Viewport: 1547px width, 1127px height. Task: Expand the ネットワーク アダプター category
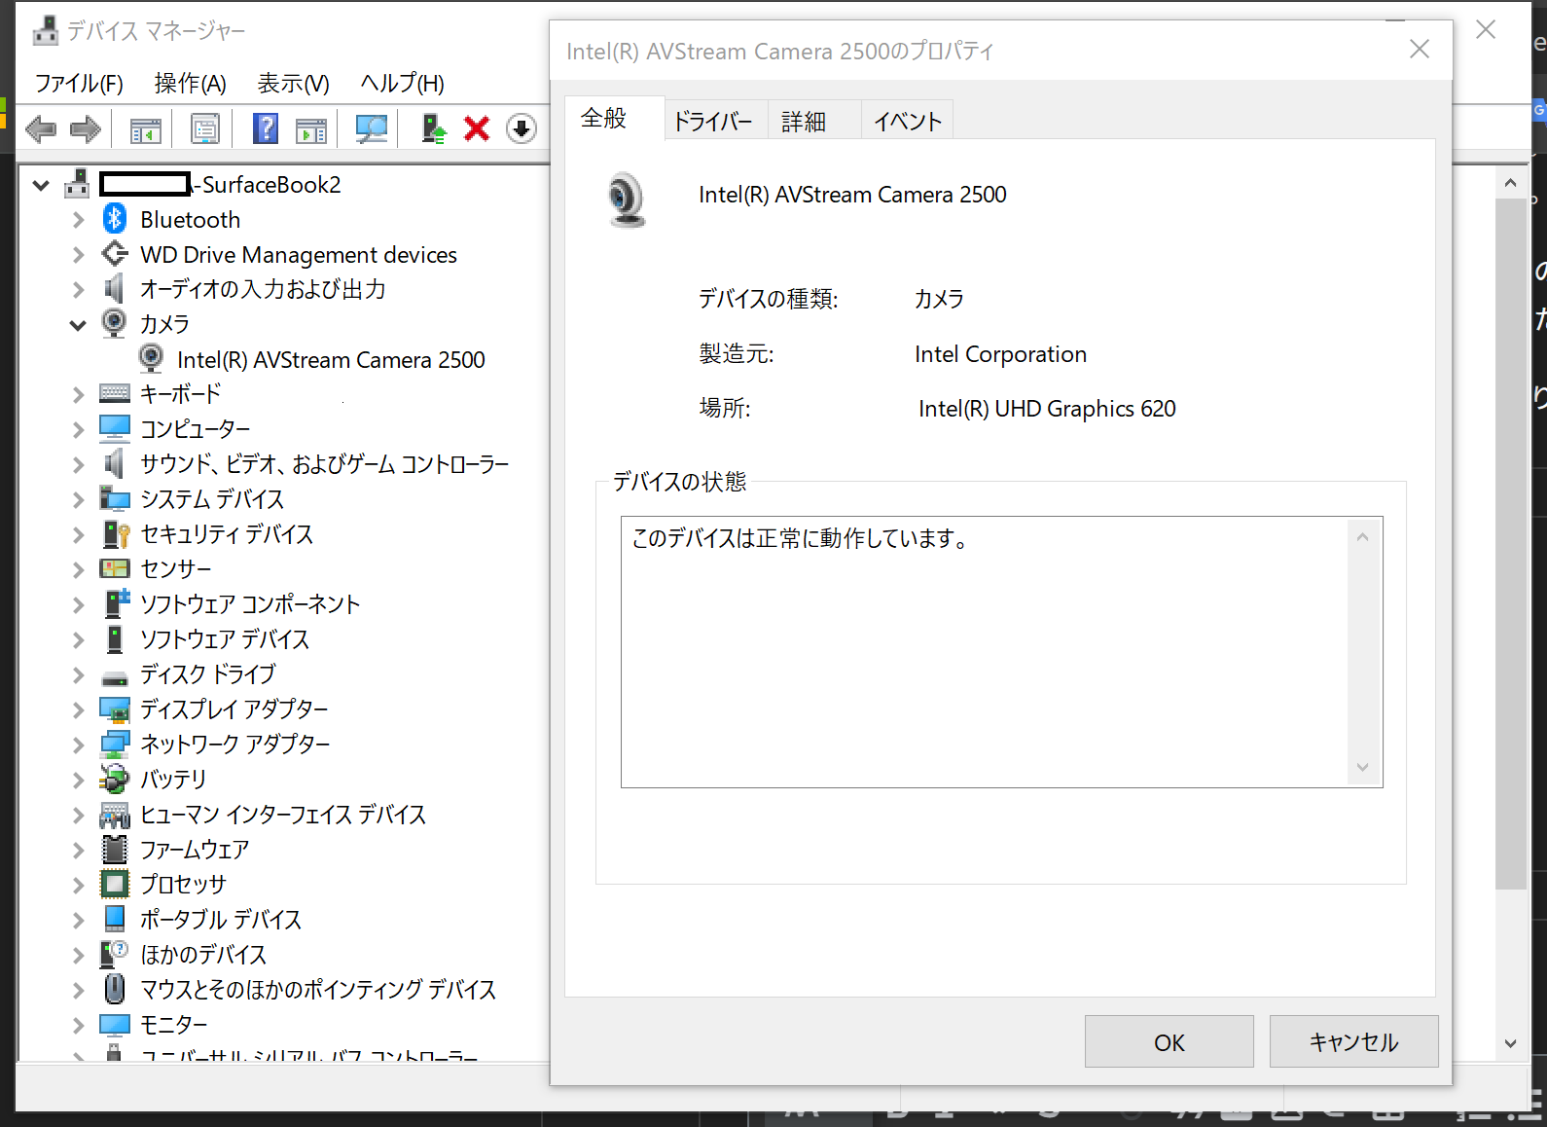tap(78, 745)
